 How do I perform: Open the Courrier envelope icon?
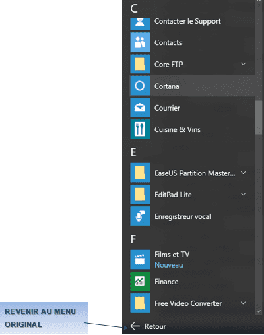click(x=140, y=107)
